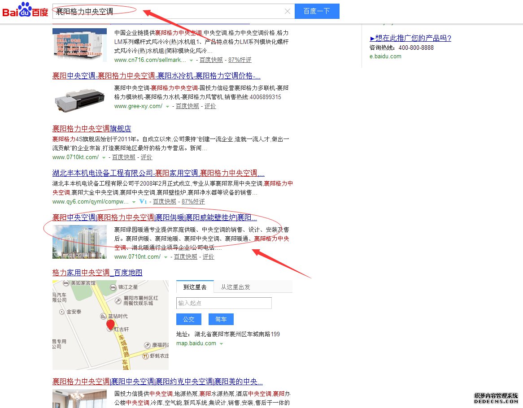Click the V1 verification badge icon
Image resolution: width=523 pixels, height=408 pixels.
[143, 201]
